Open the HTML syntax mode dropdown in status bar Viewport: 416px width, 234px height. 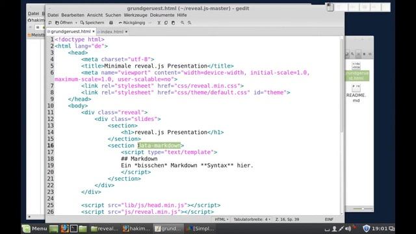click(222, 220)
